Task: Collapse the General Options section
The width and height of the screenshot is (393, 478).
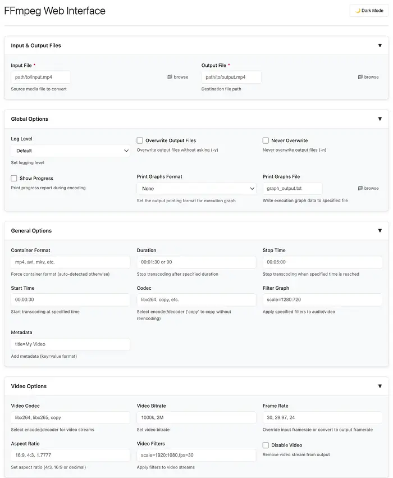Action: point(380,230)
